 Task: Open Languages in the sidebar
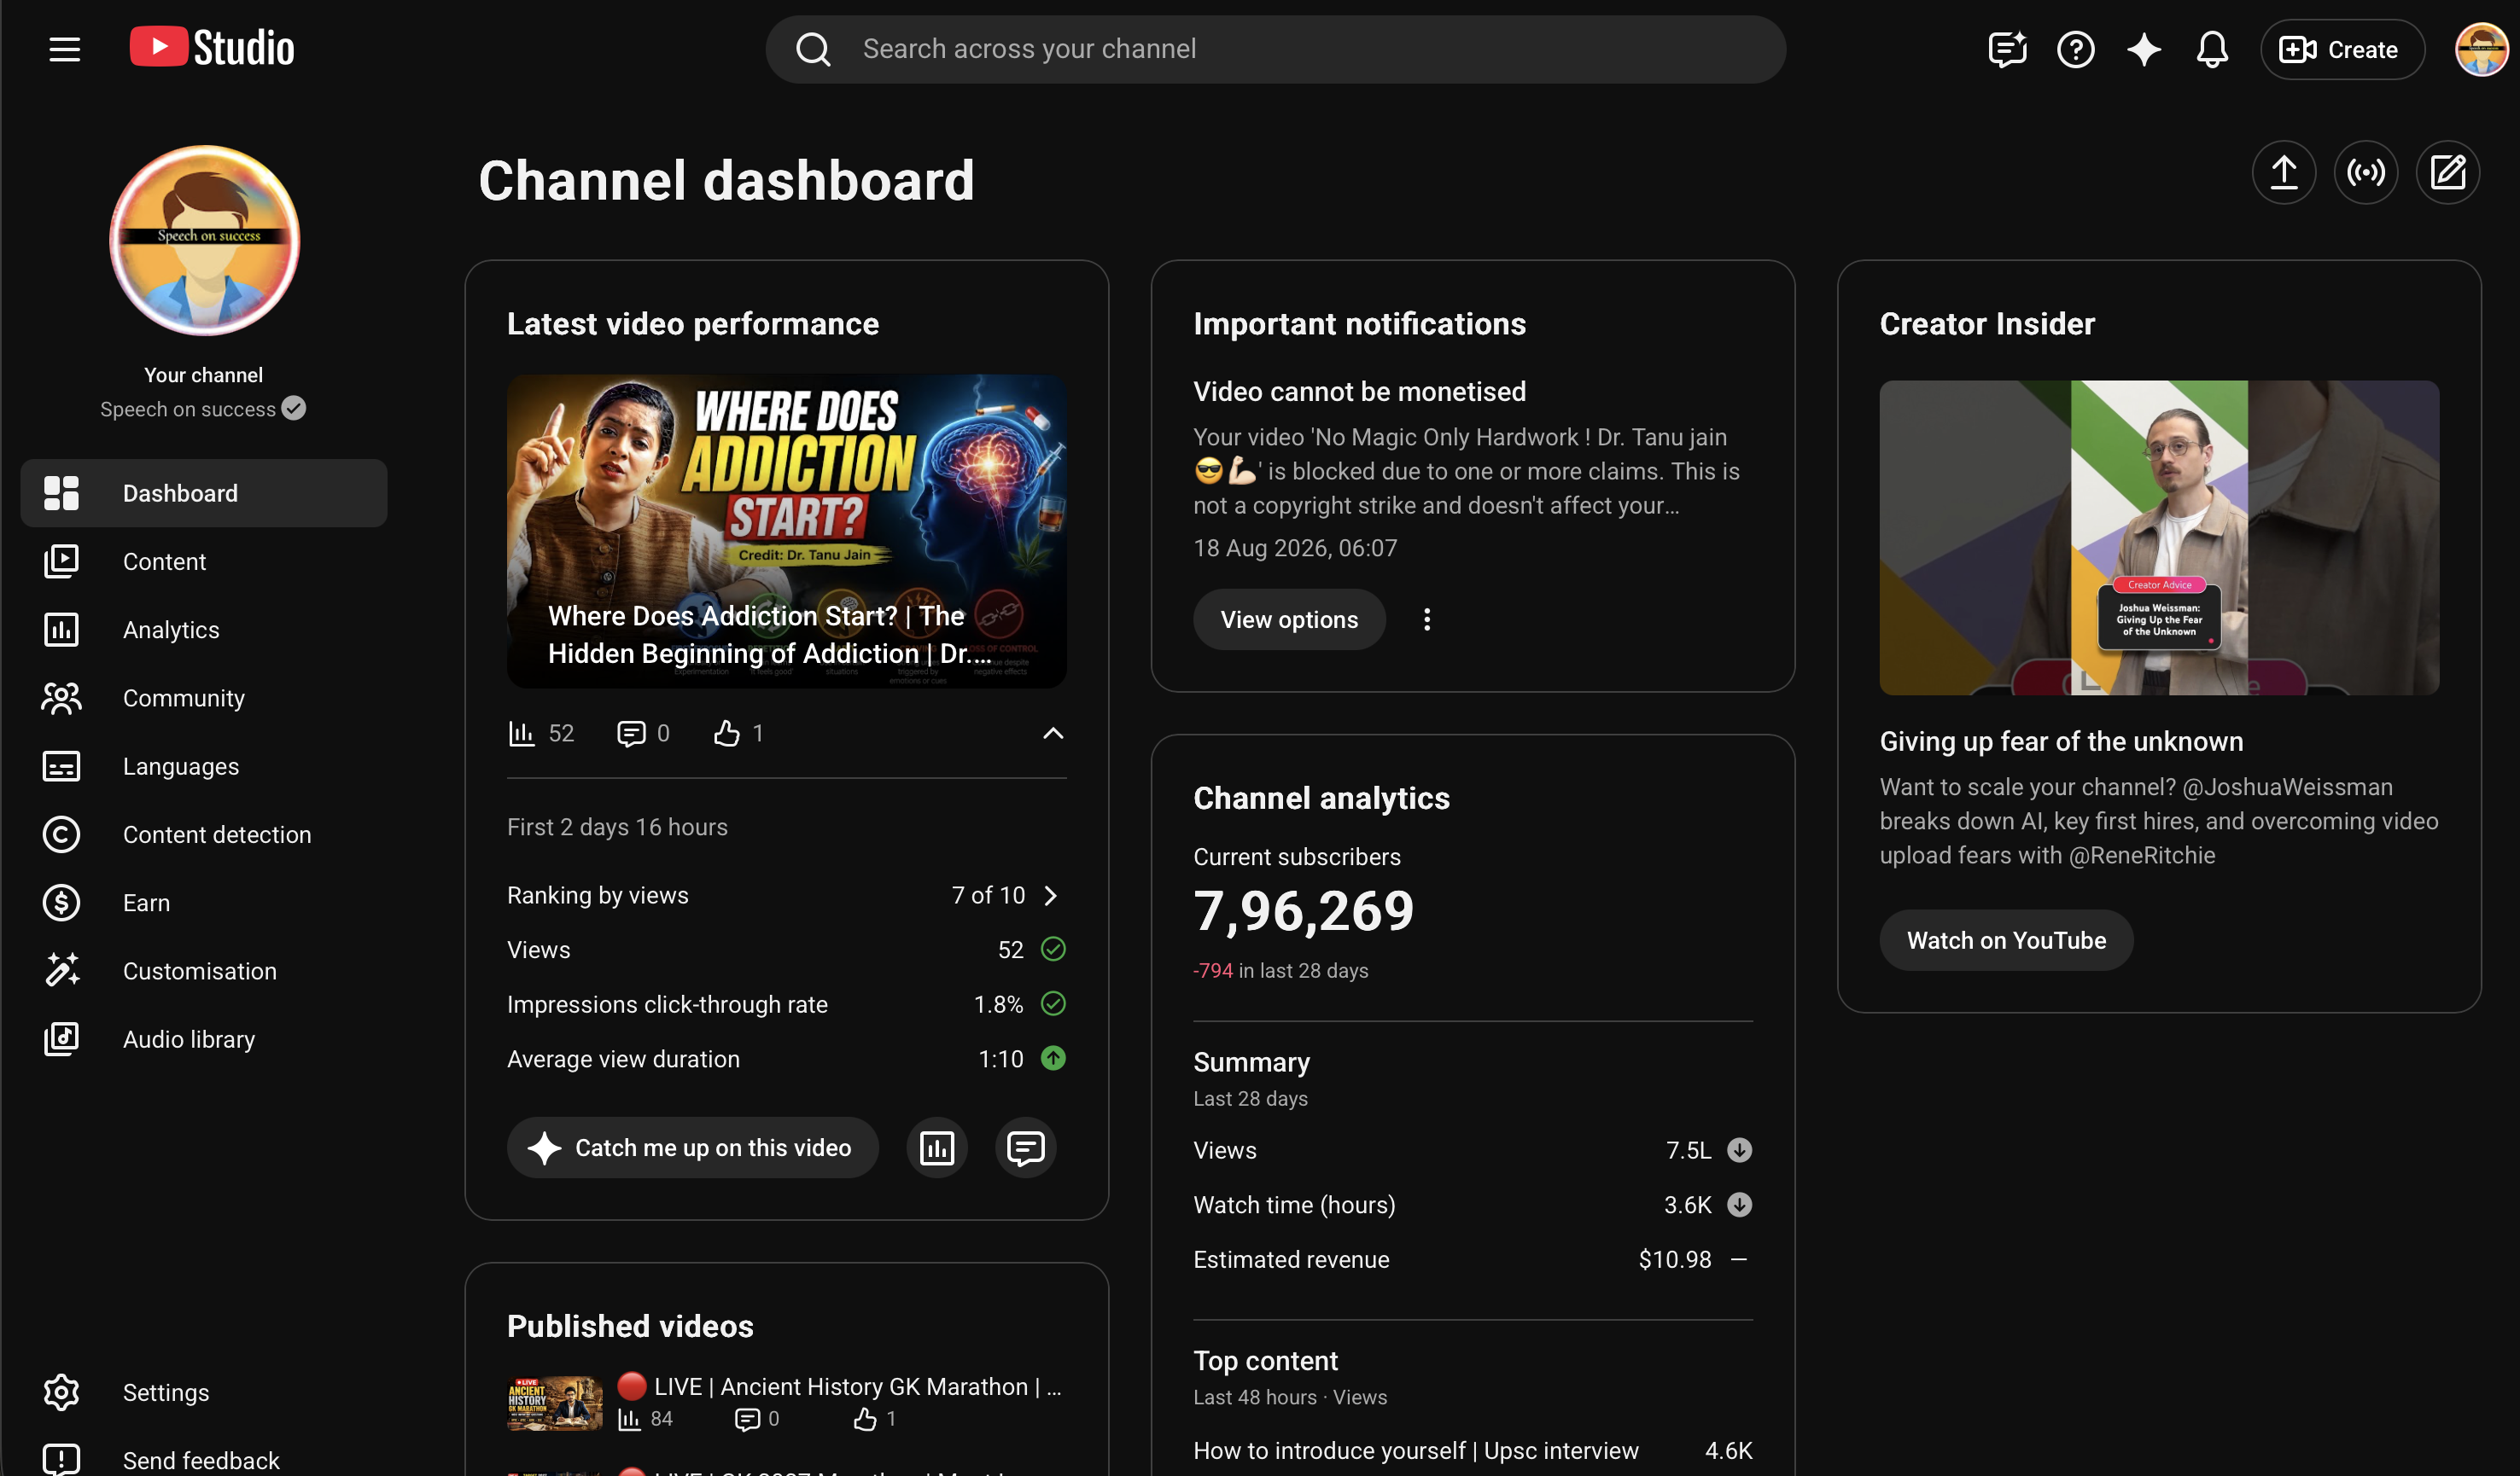pos(204,766)
